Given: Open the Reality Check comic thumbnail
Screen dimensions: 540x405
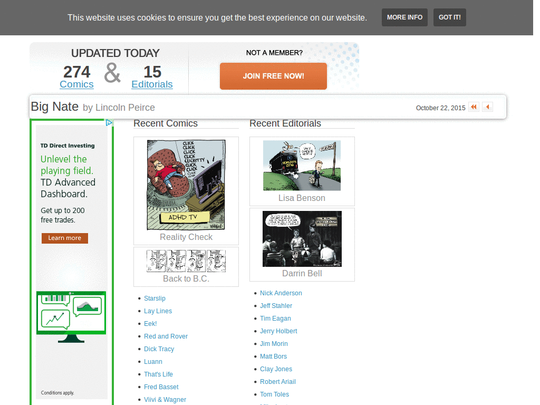Looking at the screenshot, I should point(186,185).
